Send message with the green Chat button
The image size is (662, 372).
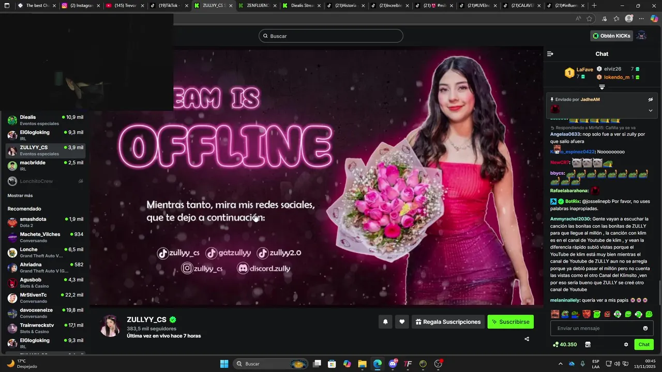[644, 345]
